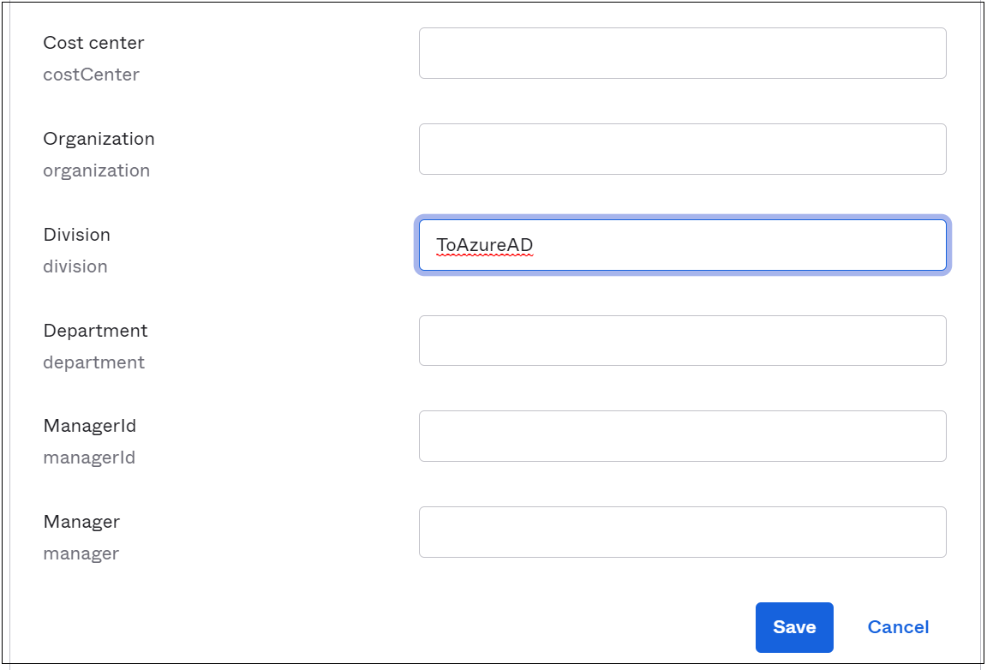Click the Cancel link
The width and height of the screenshot is (987, 670).
897,626
